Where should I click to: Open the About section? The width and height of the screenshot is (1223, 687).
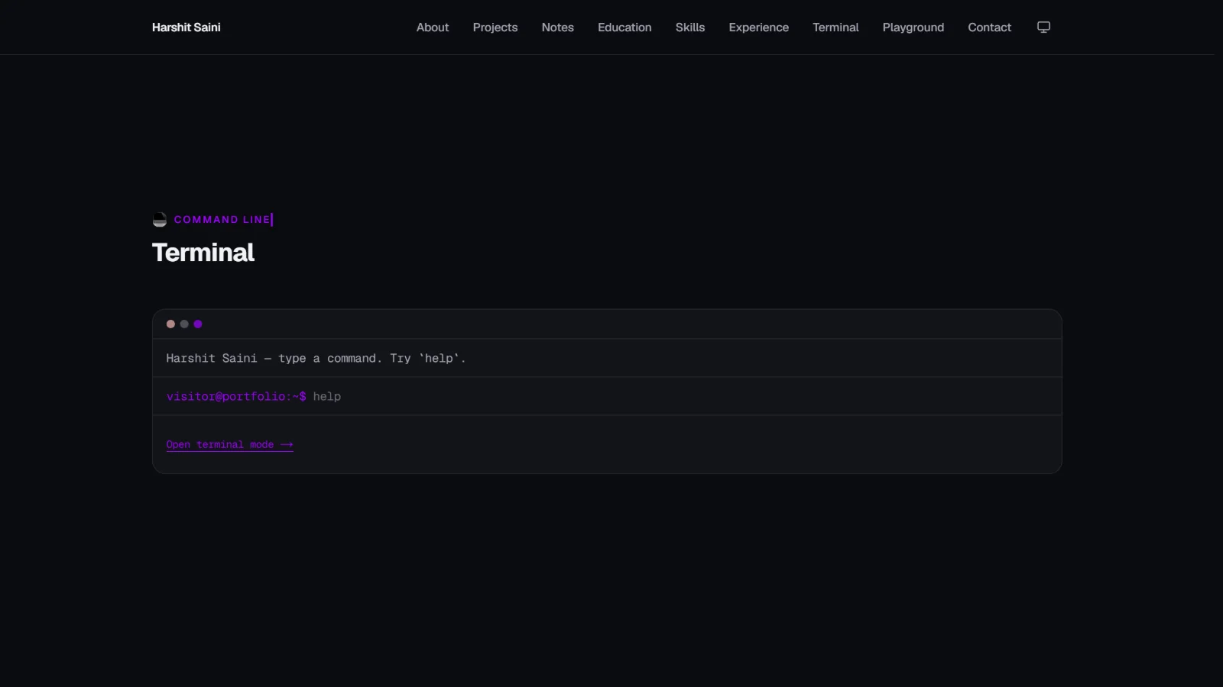point(433,27)
